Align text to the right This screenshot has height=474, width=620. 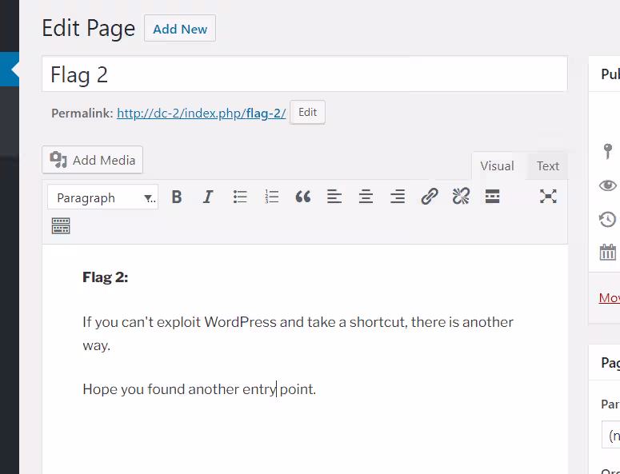pos(398,197)
